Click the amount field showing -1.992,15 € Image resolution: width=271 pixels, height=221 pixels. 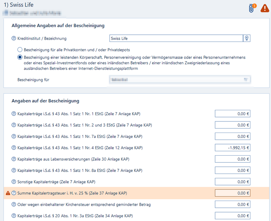click(x=232, y=148)
